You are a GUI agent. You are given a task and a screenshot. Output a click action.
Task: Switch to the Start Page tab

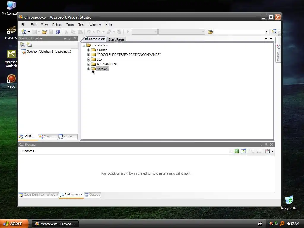pyautogui.click(x=116, y=39)
